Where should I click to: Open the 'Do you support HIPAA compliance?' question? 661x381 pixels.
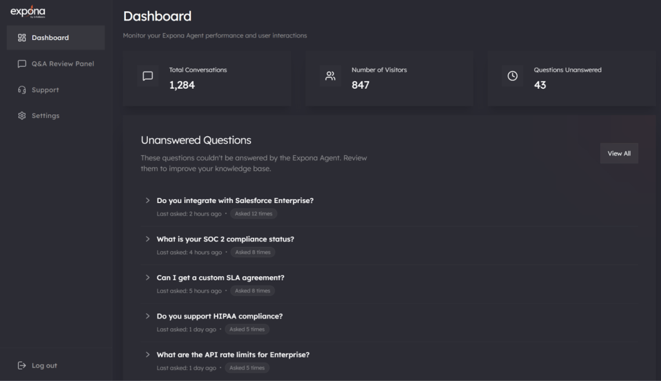coord(219,317)
